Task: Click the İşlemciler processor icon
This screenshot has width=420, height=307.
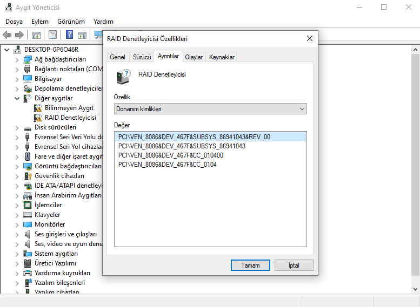Action: pos(28,205)
